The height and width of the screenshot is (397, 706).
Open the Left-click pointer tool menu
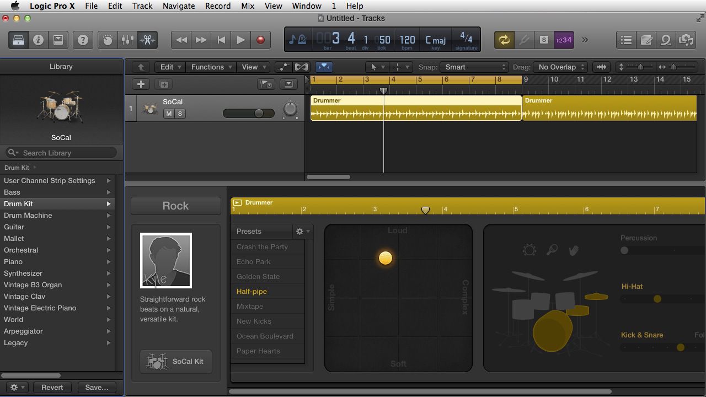[377, 67]
